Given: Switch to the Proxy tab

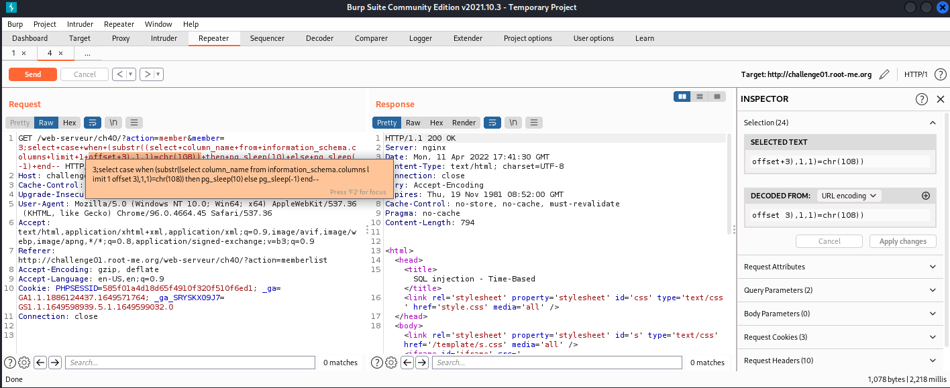Looking at the screenshot, I should 121,38.
